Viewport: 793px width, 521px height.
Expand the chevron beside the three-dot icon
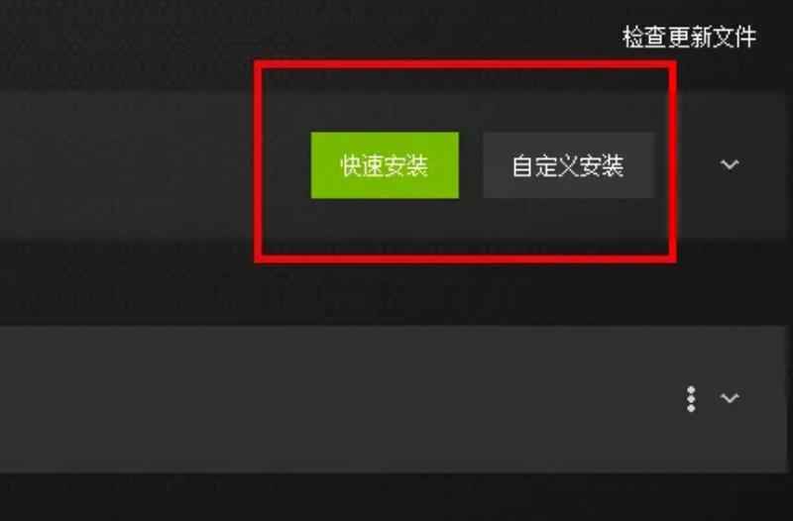[730, 398]
